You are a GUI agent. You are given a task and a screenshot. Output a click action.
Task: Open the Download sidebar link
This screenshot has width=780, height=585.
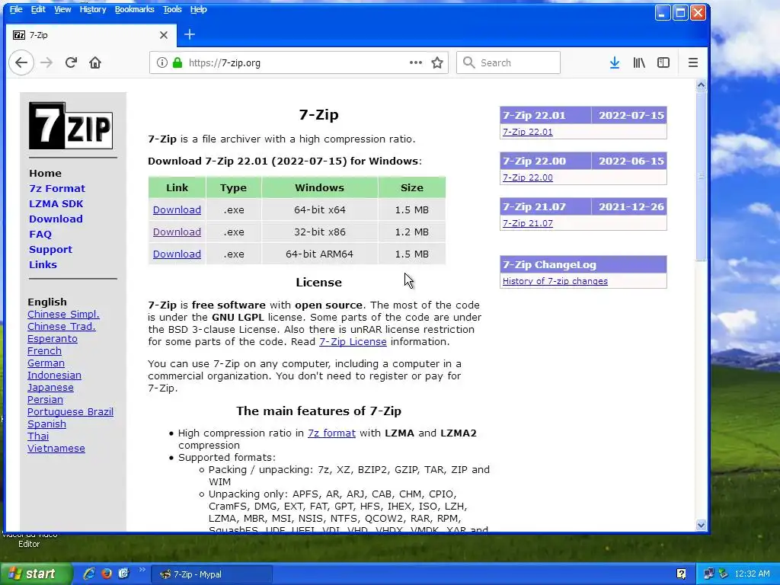click(x=56, y=219)
